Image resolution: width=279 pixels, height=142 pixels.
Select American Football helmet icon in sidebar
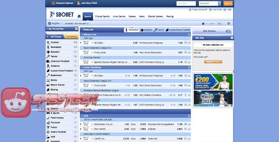pyautogui.click(x=48, y=61)
